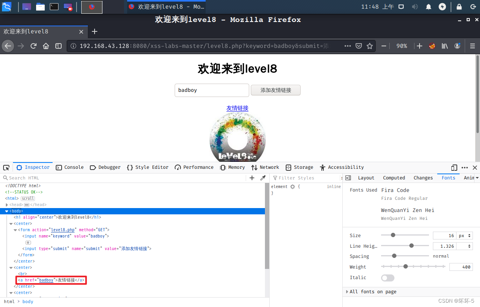The height and width of the screenshot is (307, 480).
Task: Adjust the Weight slider in the Fonts panel
Action: click(x=405, y=266)
